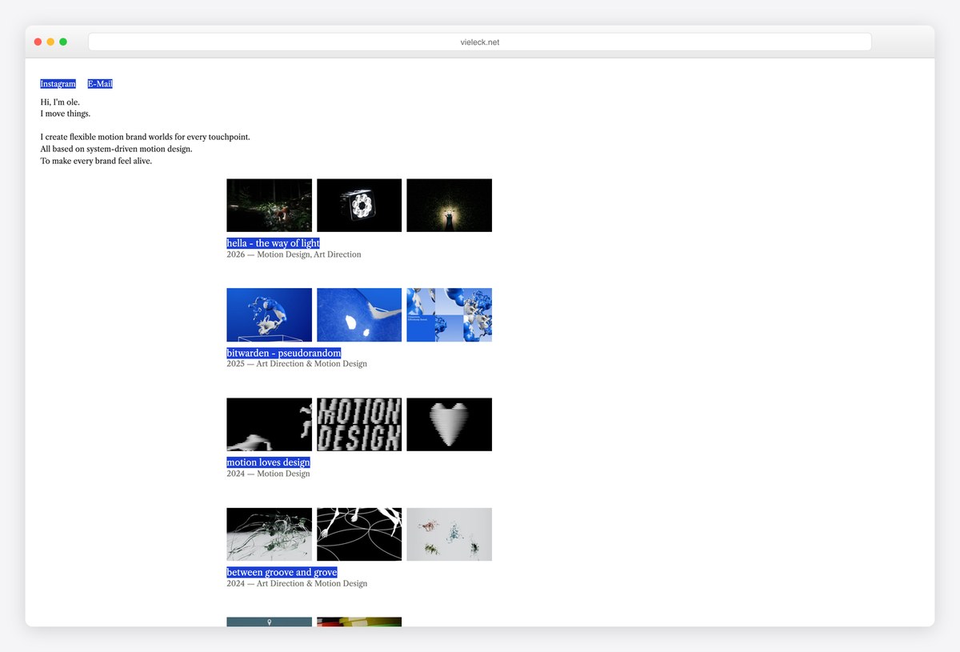View the glowing ring cube thumbnail
The width and height of the screenshot is (960, 652).
tap(359, 206)
